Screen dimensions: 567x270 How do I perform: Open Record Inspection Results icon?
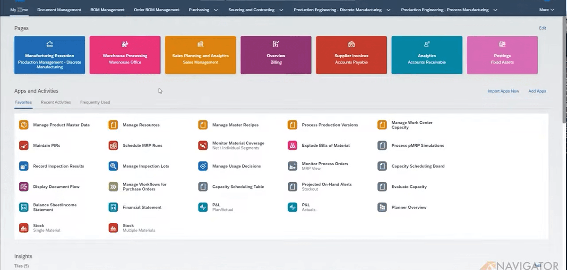point(24,166)
